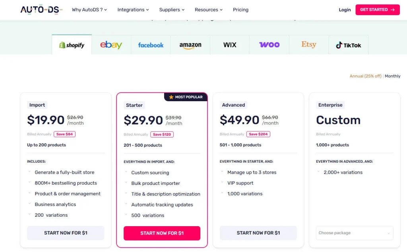Click the AutoDS logo

[x=41, y=10]
